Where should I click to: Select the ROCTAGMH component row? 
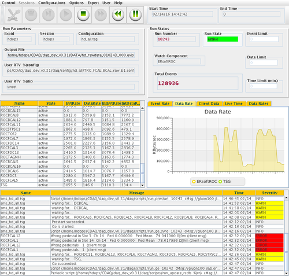coord(70,157)
